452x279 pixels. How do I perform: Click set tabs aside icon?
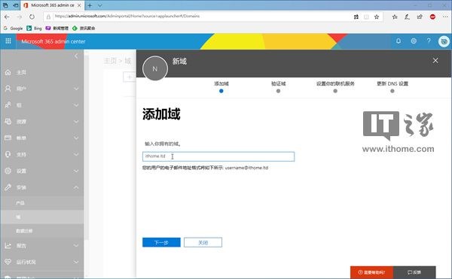tap(16, 5)
